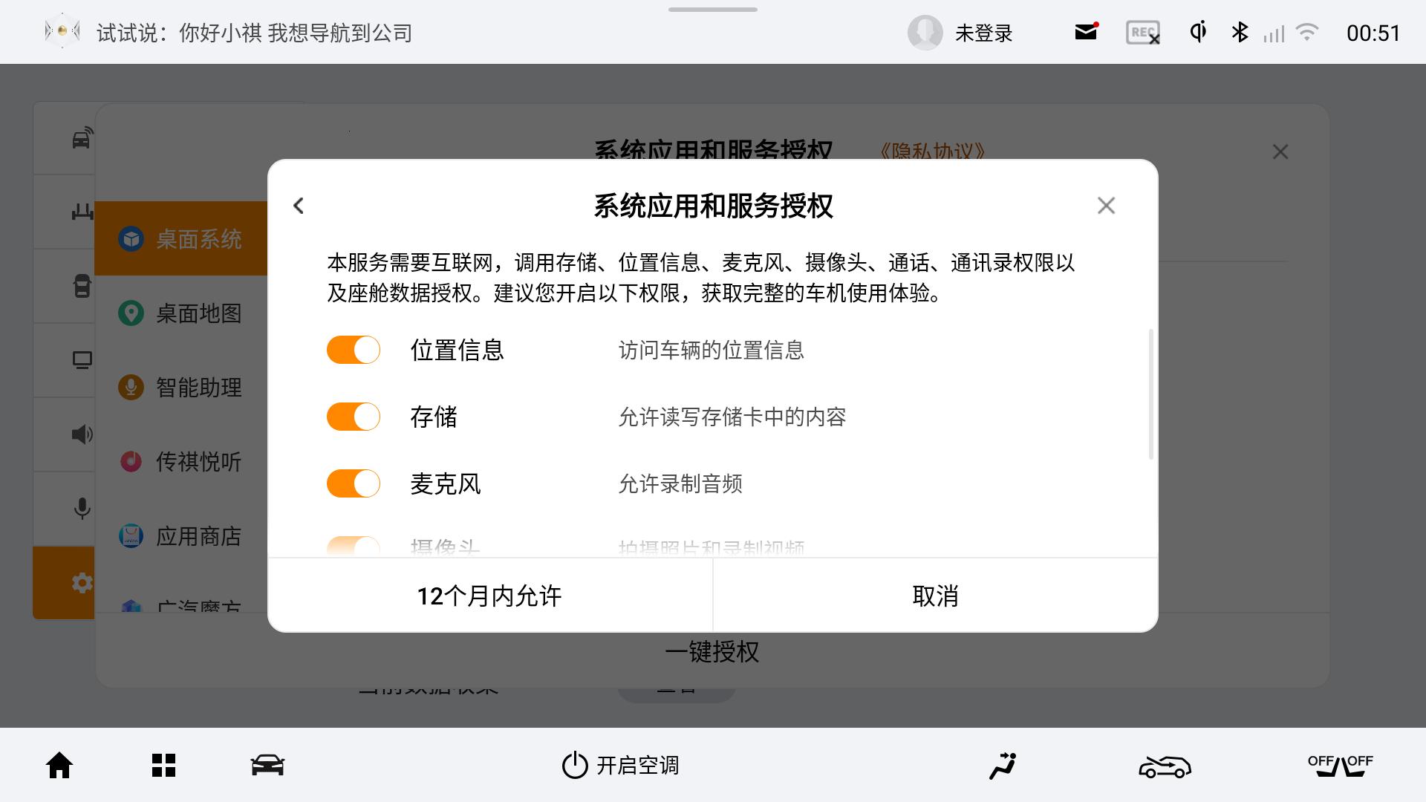The width and height of the screenshot is (1426, 802).
Task: Tap the seat heating OFF/OFF icon
Action: pyautogui.click(x=1340, y=765)
